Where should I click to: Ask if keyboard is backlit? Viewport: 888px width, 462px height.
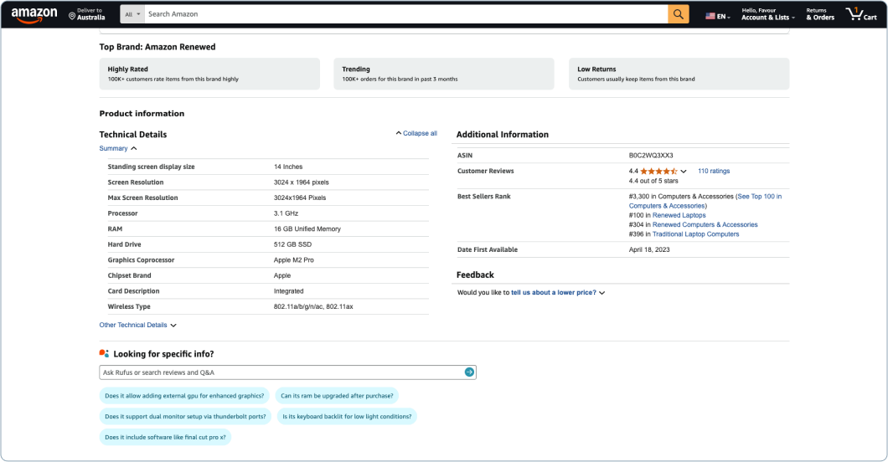tap(347, 417)
